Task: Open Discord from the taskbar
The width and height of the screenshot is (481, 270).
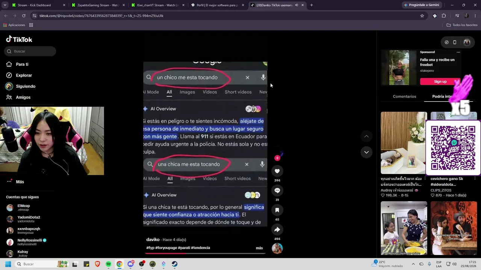Action: [x=130, y=264]
